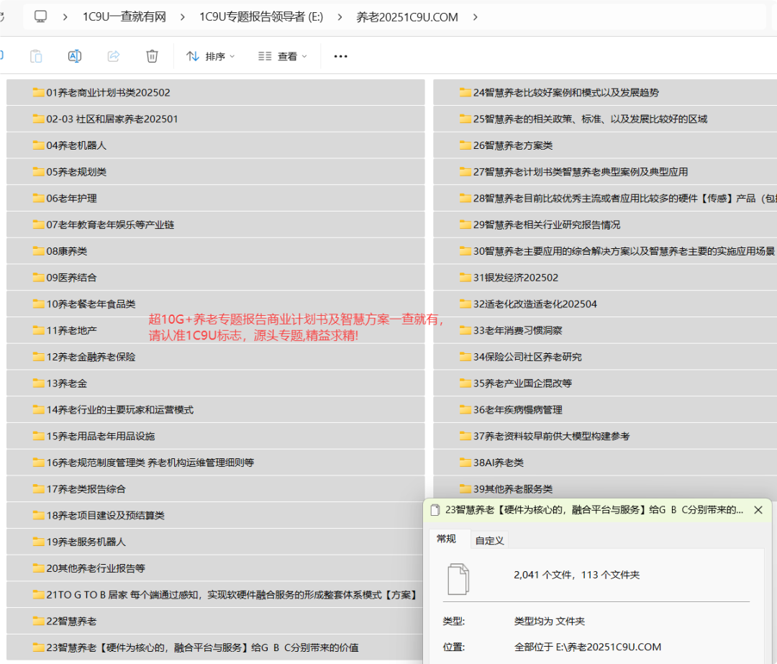Screen dimensions: 777x664
Task: Click the Share toolbar icon
Action: (113, 56)
